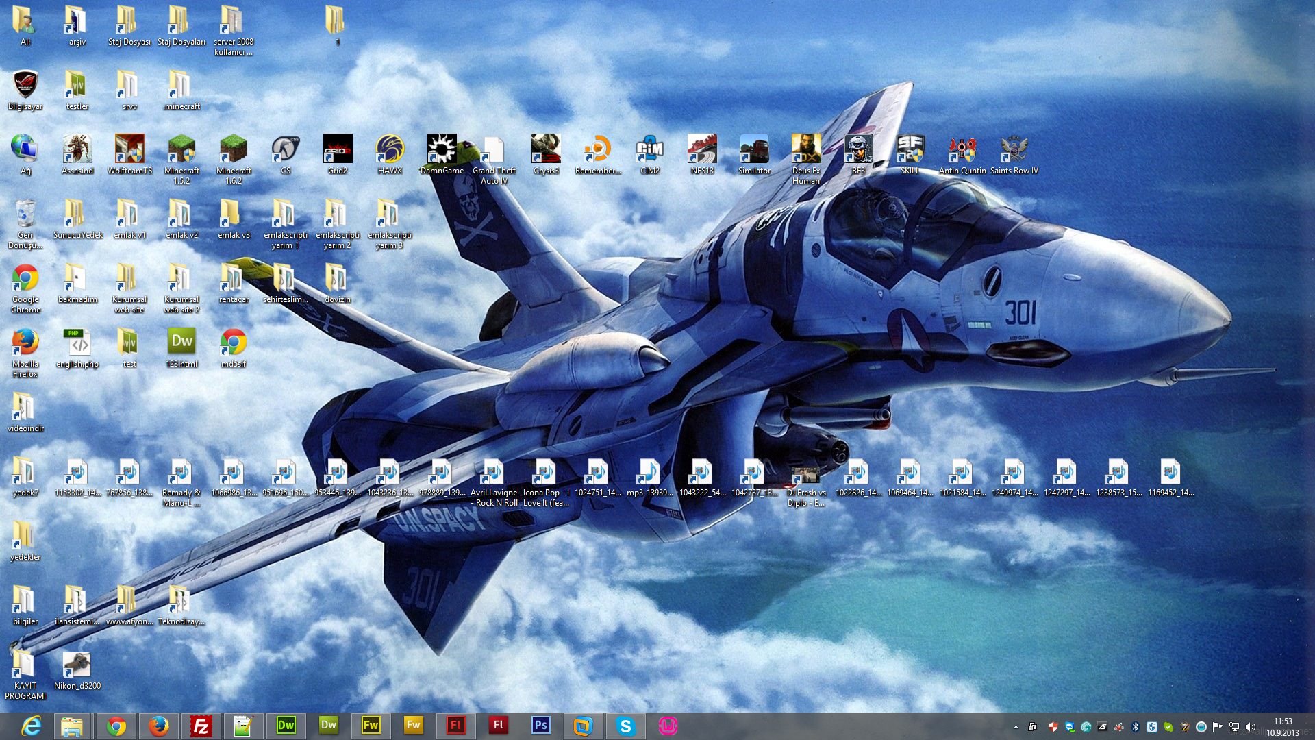Screen dimensions: 1315x740
Task: Select the HAWX game shortcut
Action: coord(390,155)
